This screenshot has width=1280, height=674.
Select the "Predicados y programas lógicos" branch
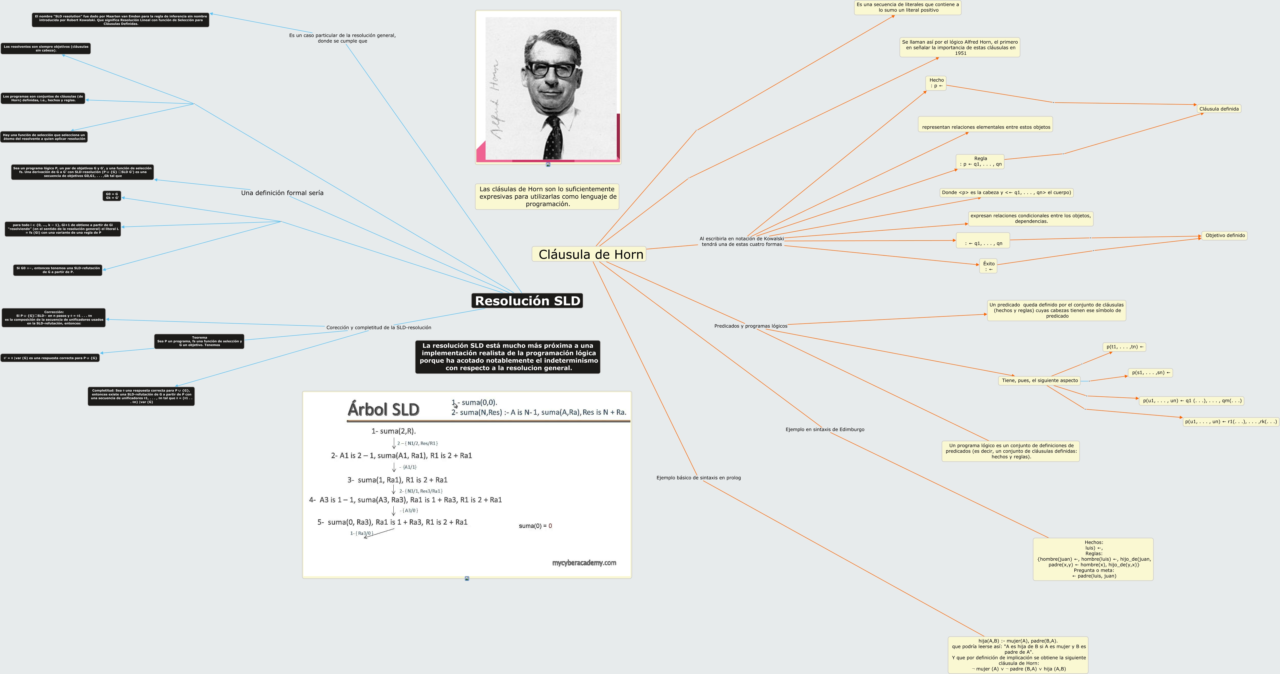[x=750, y=326]
